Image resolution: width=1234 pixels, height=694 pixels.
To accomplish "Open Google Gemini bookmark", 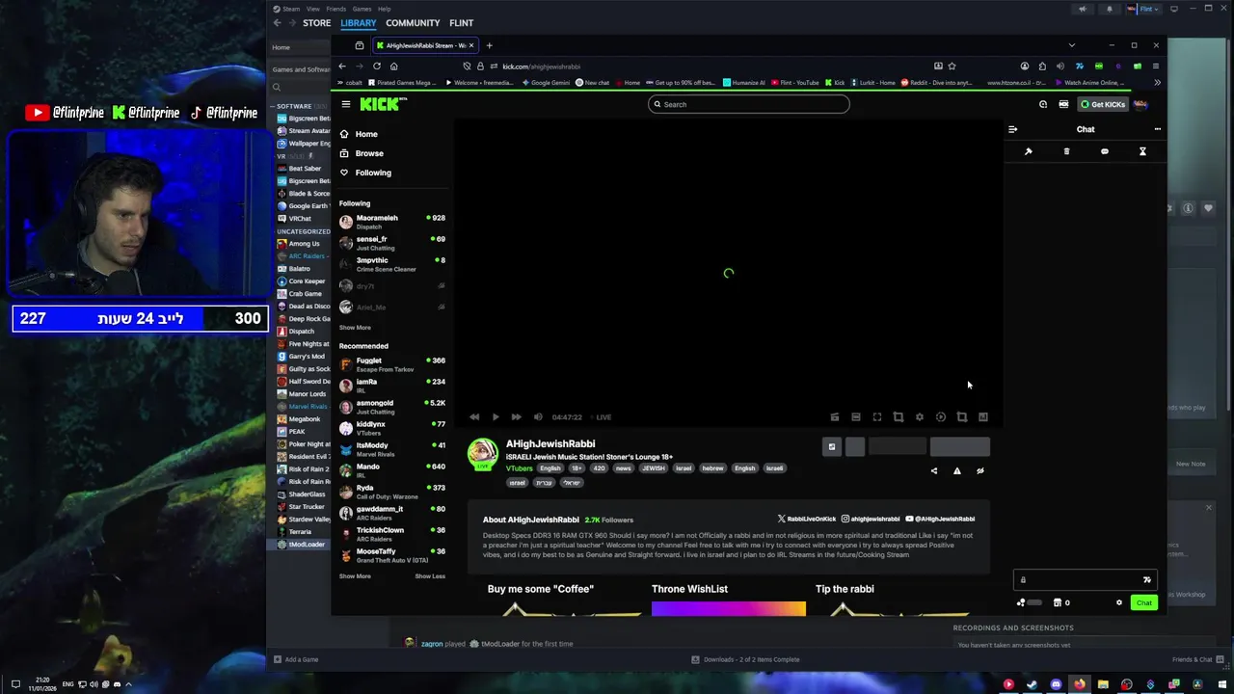I will [546, 83].
